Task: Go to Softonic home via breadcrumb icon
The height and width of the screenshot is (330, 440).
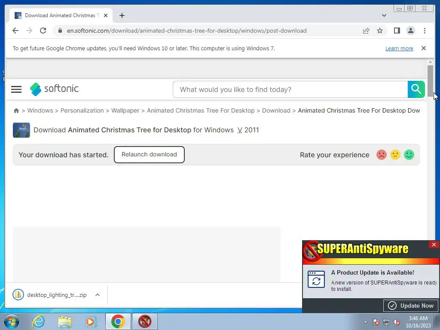Action: 16,110
